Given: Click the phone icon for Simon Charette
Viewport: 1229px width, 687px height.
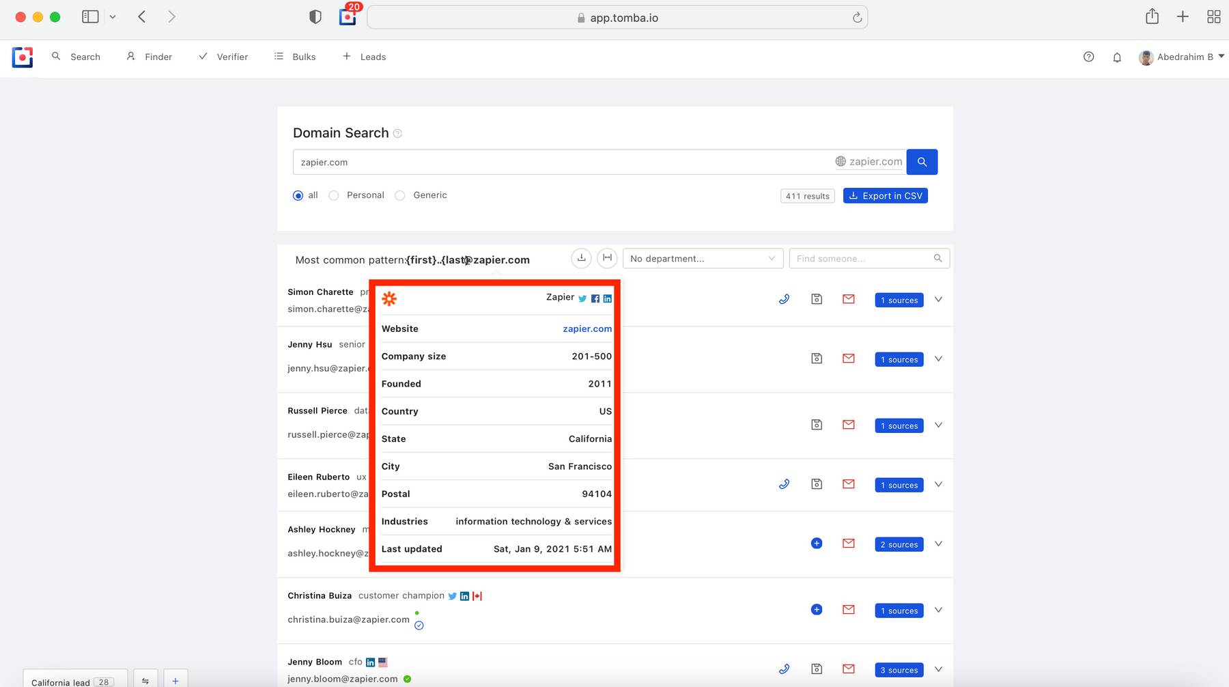Looking at the screenshot, I should tap(785, 299).
